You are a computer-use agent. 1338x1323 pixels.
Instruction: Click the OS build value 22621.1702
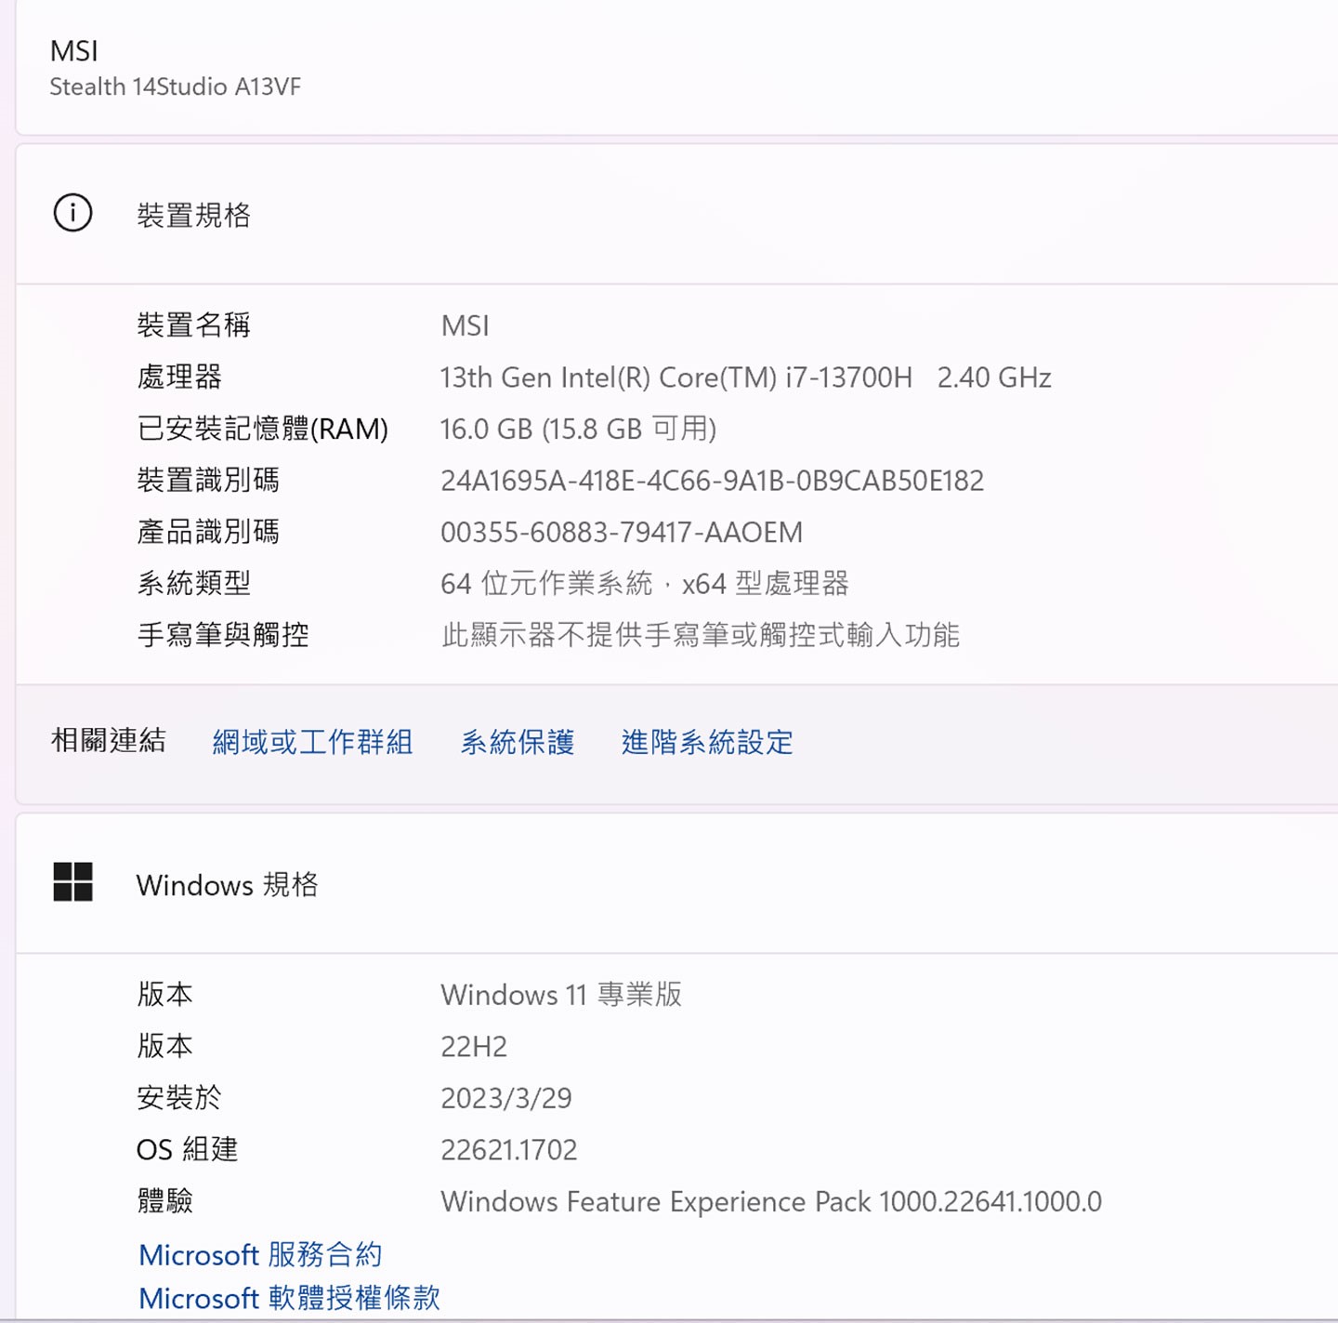[508, 1150]
